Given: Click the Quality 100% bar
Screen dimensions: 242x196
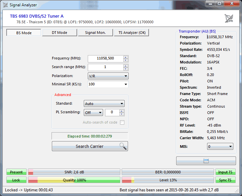Looking at the screenshot, I should point(74,180).
